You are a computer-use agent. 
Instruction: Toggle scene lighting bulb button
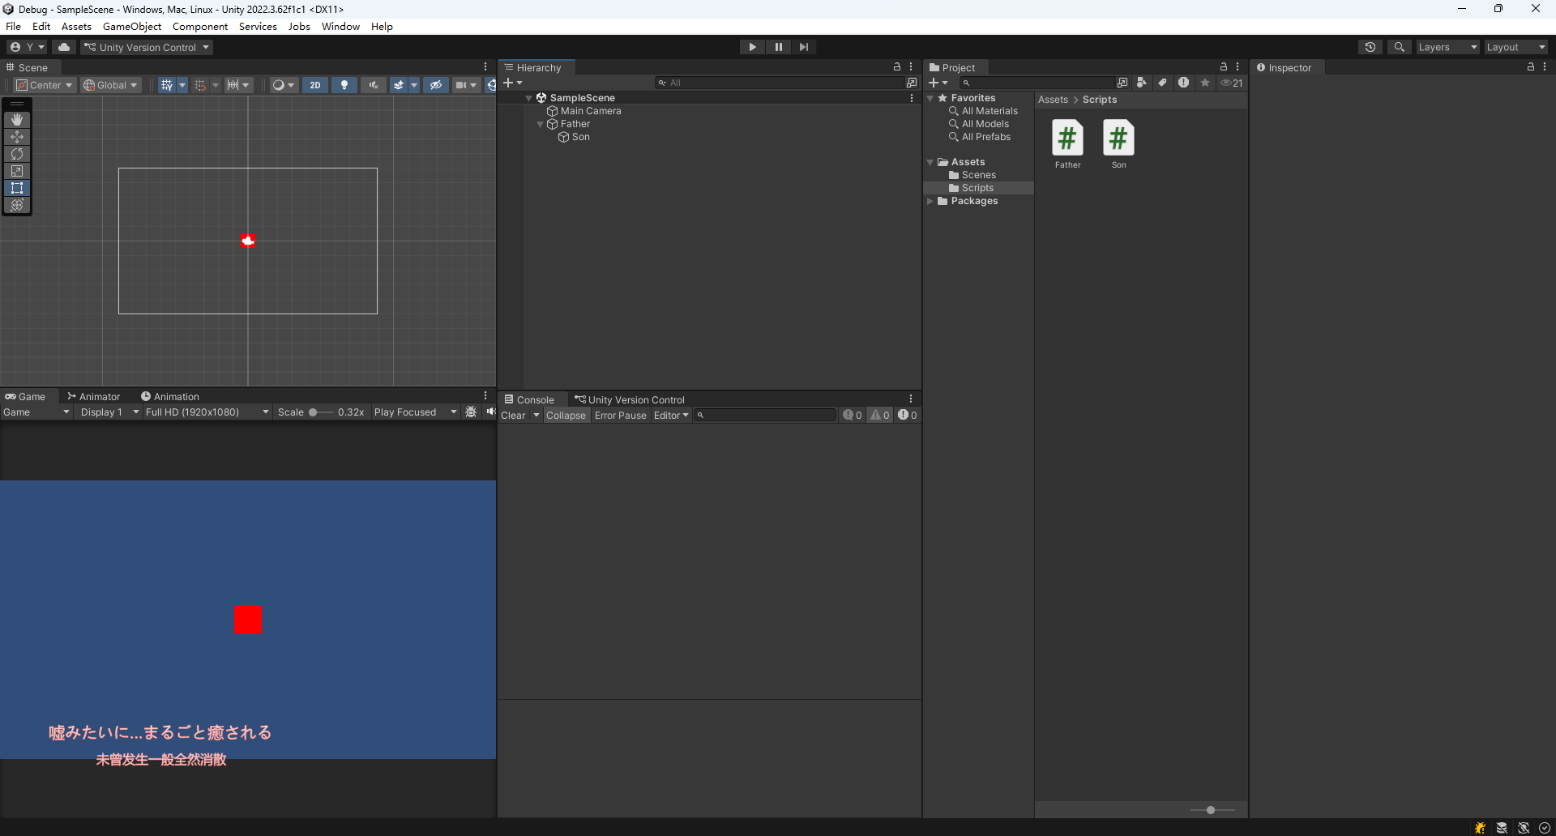tap(344, 85)
